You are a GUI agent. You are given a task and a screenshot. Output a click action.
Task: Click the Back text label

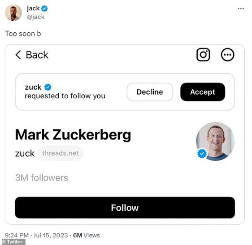pos(37,55)
